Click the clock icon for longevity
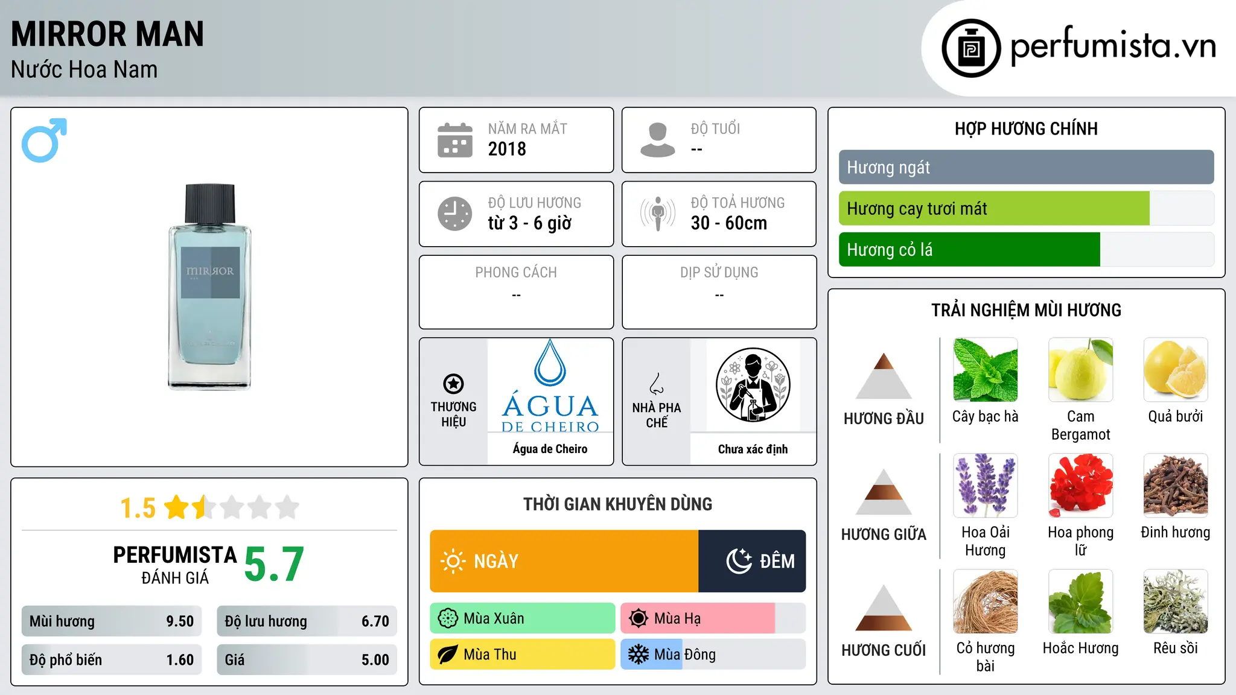 [x=455, y=214]
